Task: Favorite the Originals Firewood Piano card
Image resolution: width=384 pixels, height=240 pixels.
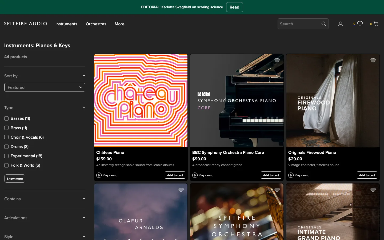Action: pos(373,60)
